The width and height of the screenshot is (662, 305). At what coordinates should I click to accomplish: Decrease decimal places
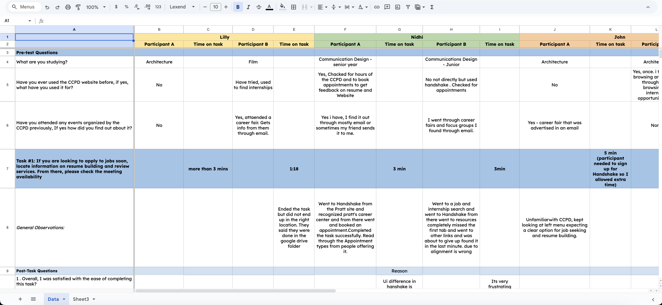point(137,7)
